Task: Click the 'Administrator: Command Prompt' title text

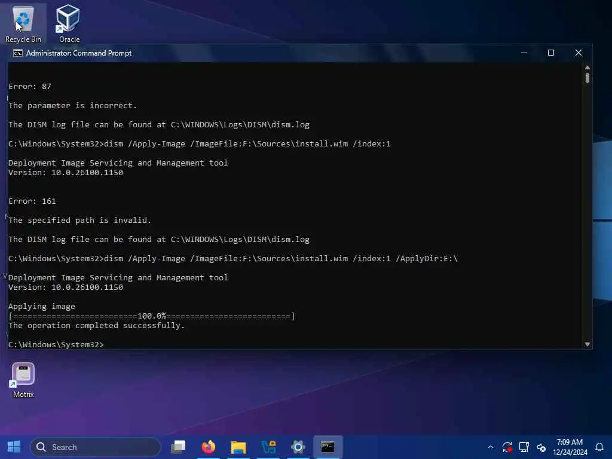Action: click(x=79, y=53)
